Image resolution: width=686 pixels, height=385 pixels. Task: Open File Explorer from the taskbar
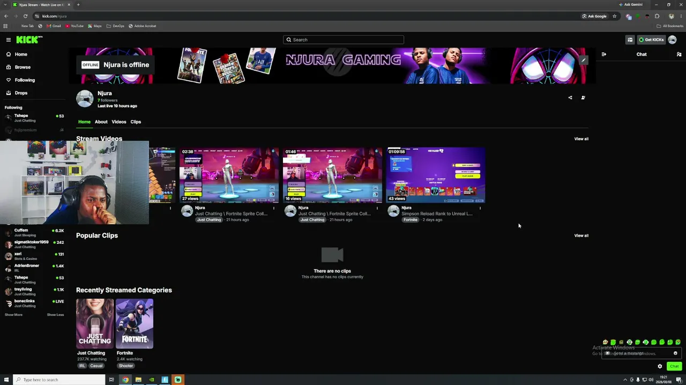138,380
